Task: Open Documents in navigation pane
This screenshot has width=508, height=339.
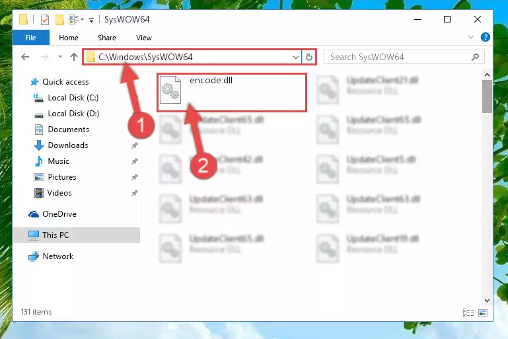Action: [x=68, y=130]
